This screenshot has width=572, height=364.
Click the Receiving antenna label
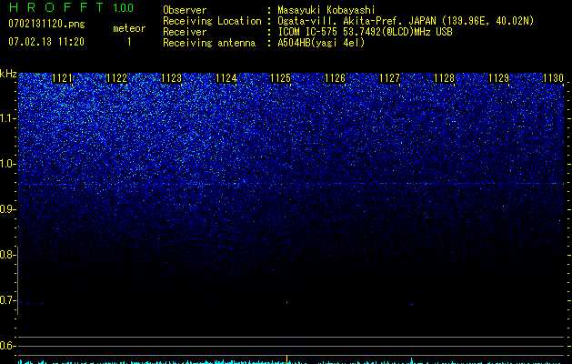209,43
